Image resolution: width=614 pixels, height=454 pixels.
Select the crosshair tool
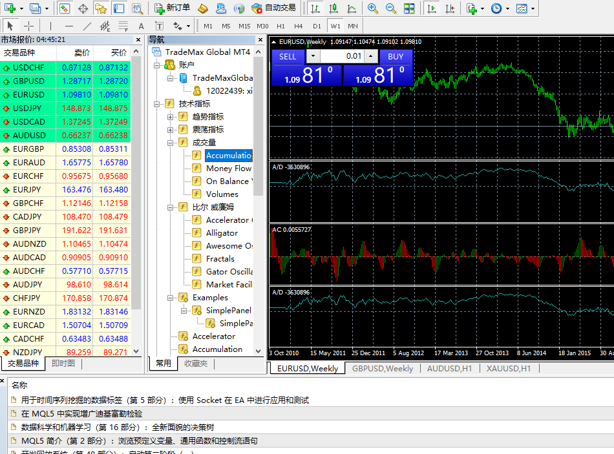click(28, 26)
